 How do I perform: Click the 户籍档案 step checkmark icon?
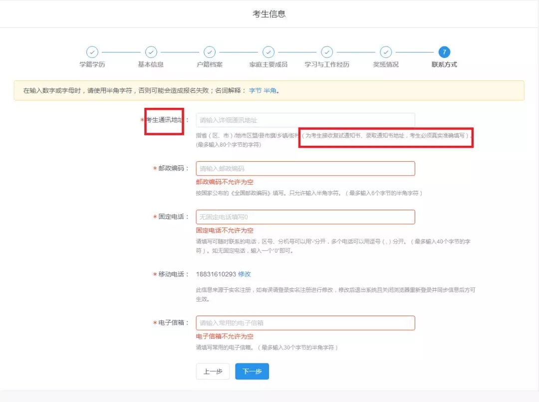click(210, 52)
